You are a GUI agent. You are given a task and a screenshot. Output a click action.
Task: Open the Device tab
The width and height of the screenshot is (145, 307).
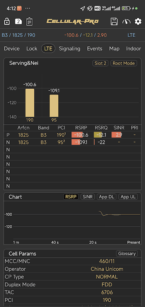pos(12,49)
